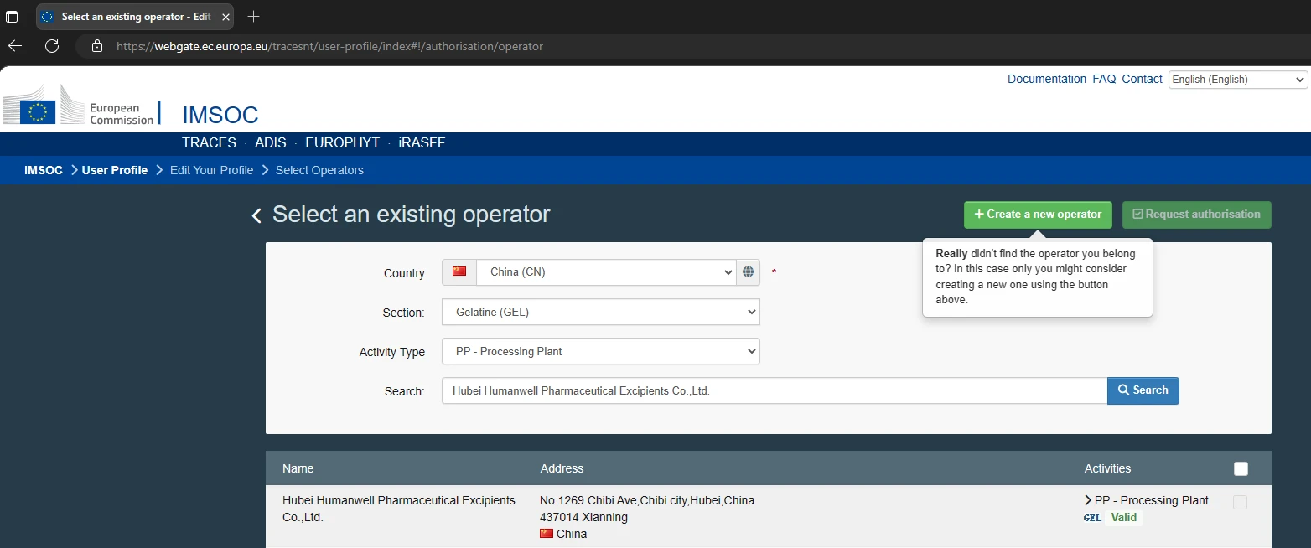Click the globe icon next to Country
1311x548 pixels.
tap(749, 272)
